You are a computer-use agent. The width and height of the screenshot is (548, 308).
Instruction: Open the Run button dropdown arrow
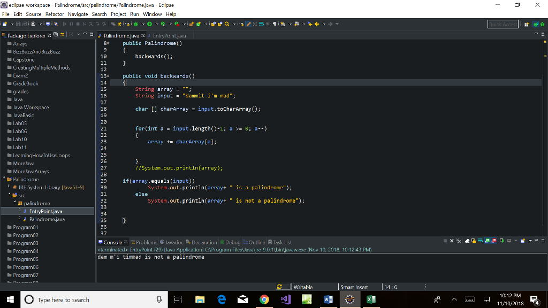(x=156, y=24)
